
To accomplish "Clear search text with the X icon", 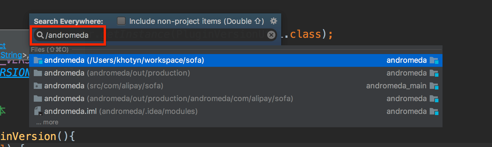I will pyautogui.click(x=271, y=35).
